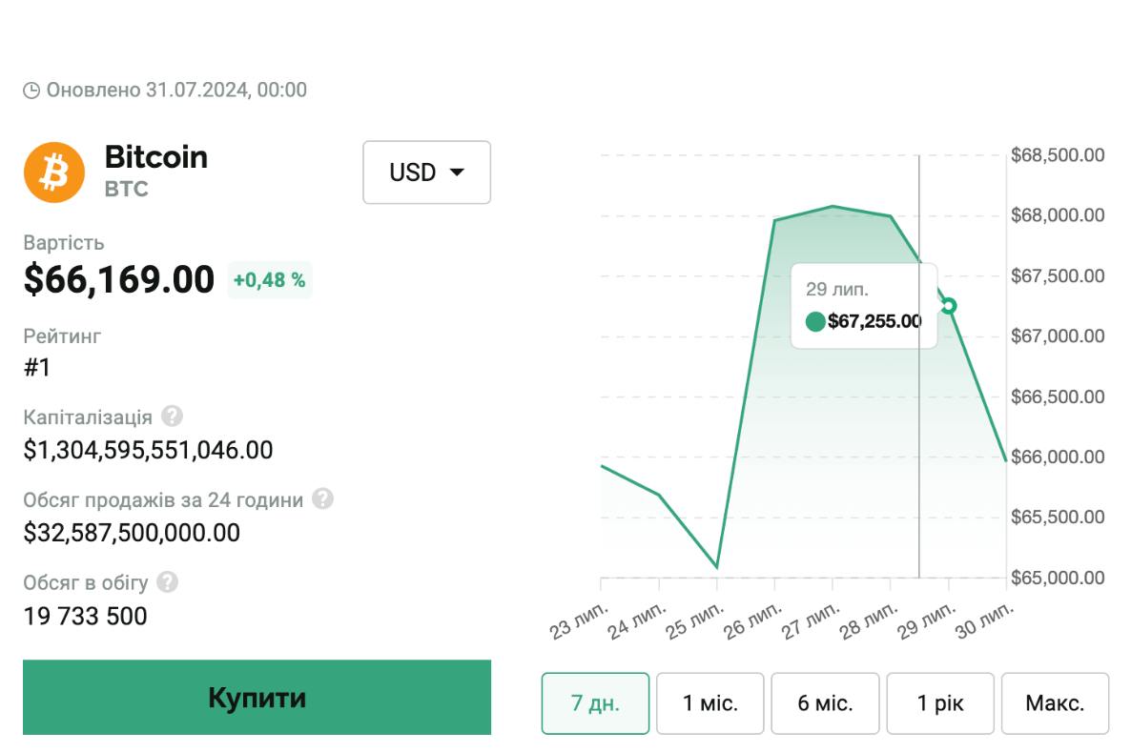
Task: Select the Макс. time range
Action: pyautogui.click(x=1055, y=703)
